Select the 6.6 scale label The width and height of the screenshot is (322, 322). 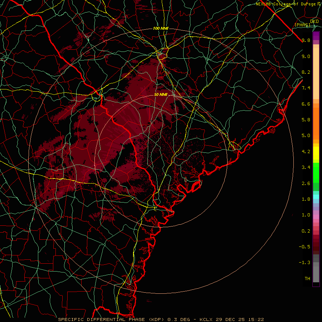[306, 104]
